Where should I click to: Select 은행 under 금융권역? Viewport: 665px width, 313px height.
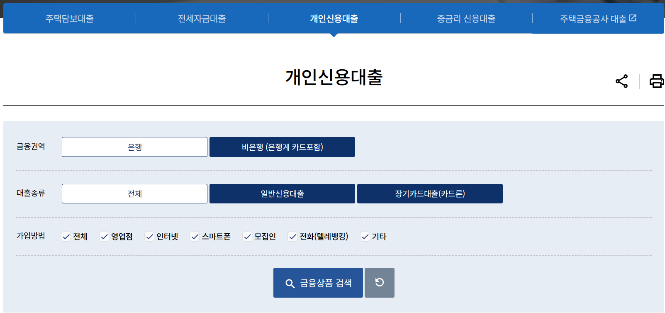[134, 147]
